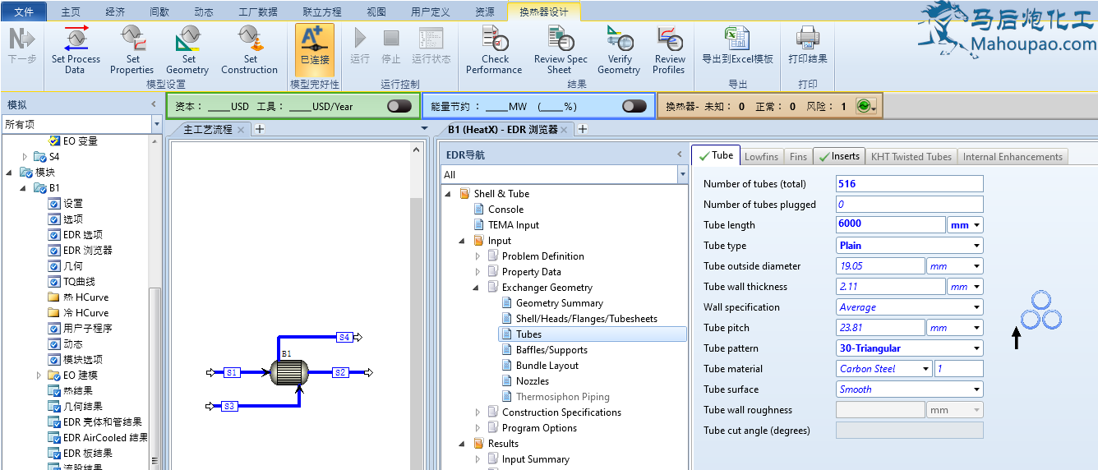Select stream S3 label on flowsheet

pos(230,406)
